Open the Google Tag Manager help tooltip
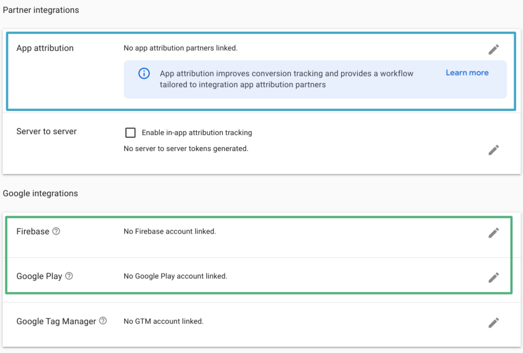The height and width of the screenshot is (353, 523). [x=102, y=321]
